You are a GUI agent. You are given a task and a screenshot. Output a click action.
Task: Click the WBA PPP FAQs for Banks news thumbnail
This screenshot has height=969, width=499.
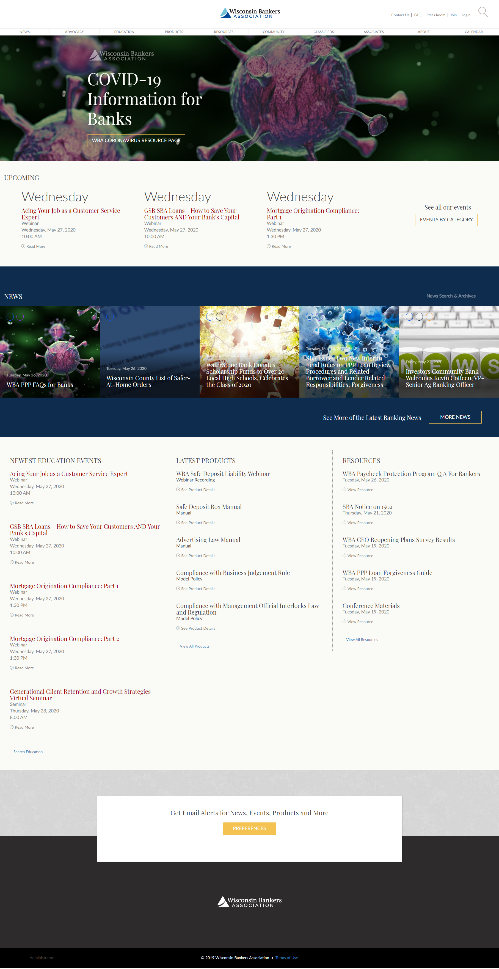click(x=50, y=352)
